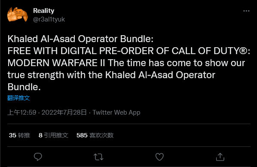Open the Reality display name profile
The height and width of the screenshot is (167, 257).
tap(43, 11)
